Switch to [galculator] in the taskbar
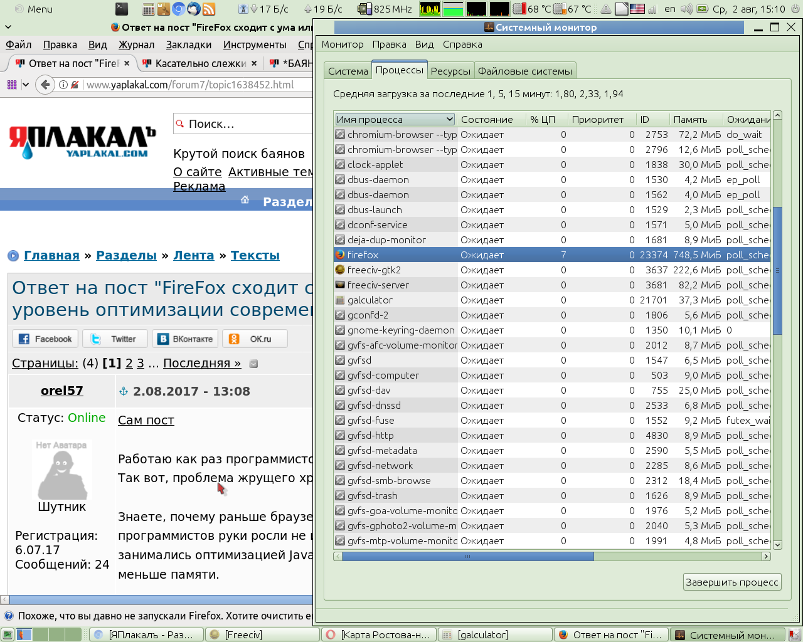Image resolution: width=803 pixels, height=642 pixels. click(495, 634)
